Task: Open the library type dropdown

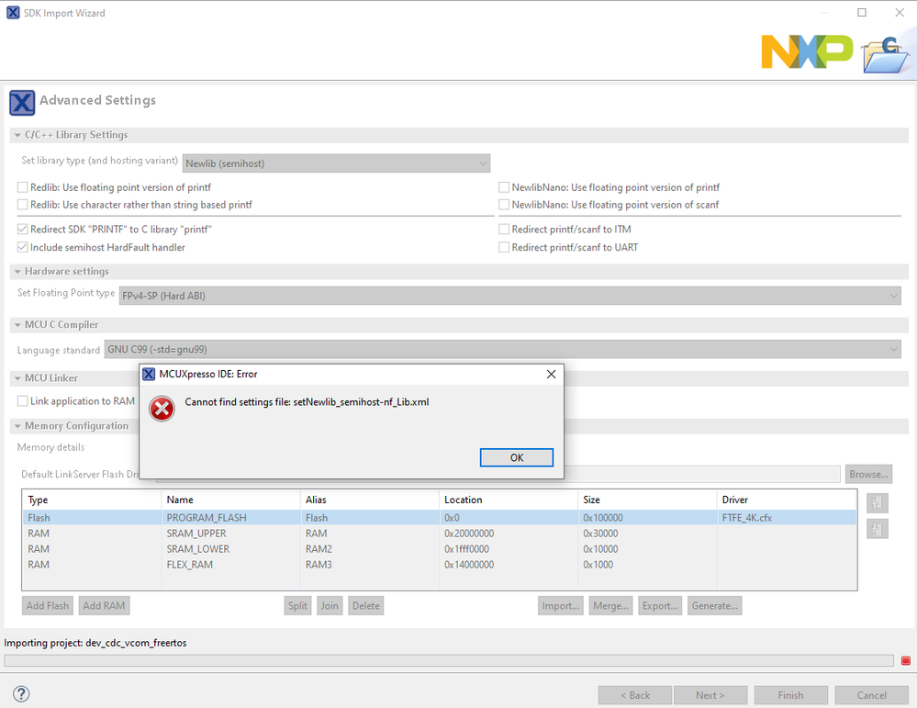Action: [336, 163]
